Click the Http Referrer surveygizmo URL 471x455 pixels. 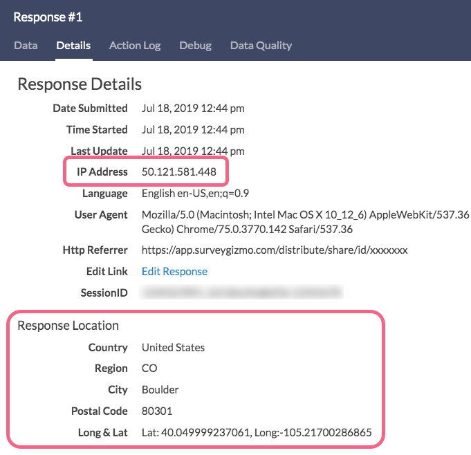[275, 250]
